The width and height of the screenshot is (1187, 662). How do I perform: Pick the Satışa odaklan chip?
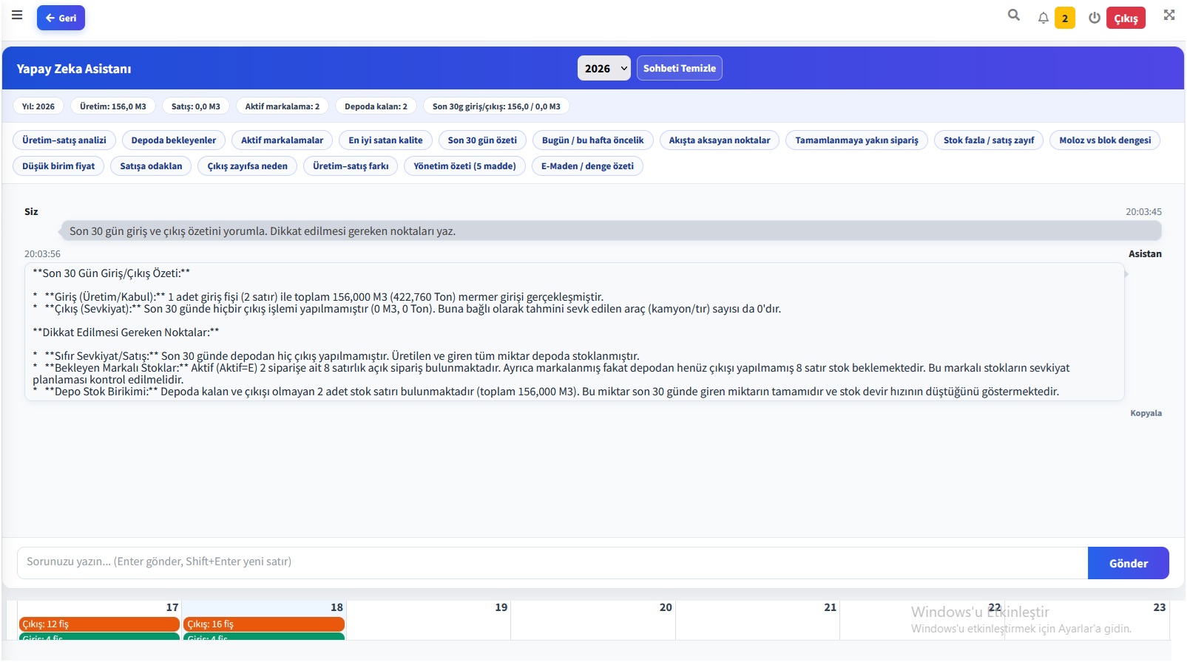pyautogui.click(x=151, y=166)
